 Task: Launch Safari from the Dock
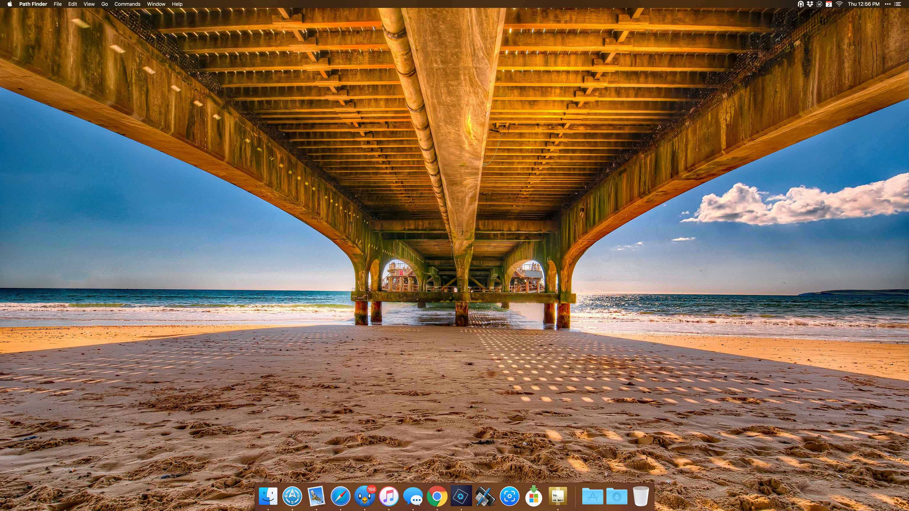coord(340,496)
